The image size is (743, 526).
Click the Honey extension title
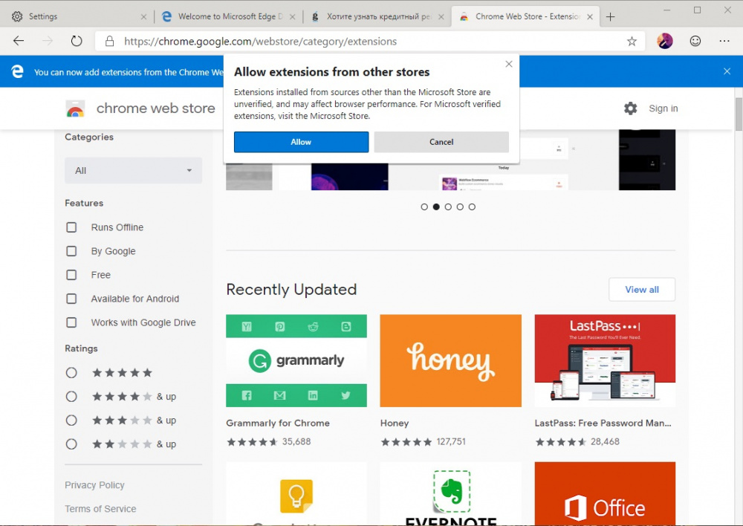tap(395, 423)
